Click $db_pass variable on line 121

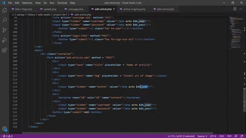[145, 108]
